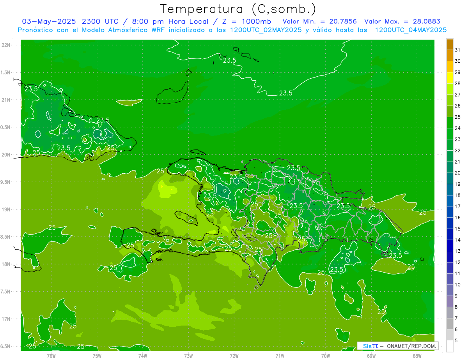Click colorbar label "19"
Screen dimensions: 468x361
(x=458, y=184)
